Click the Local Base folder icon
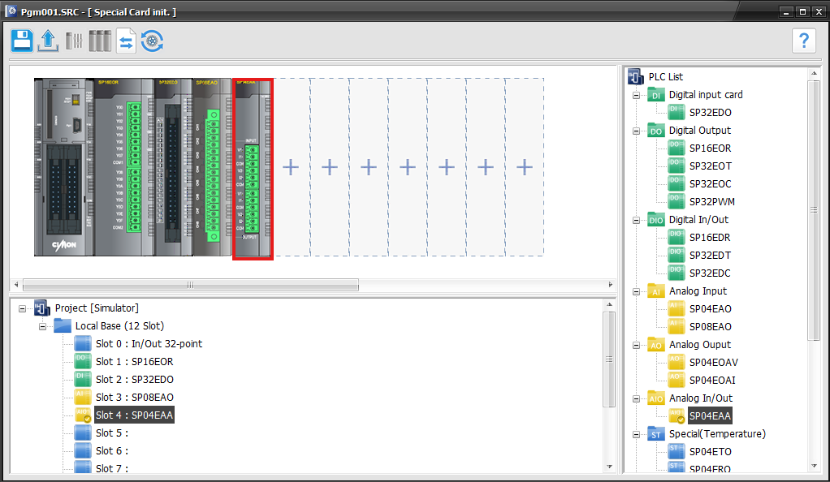Viewport: 830px width, 482px height. [63, 325]
